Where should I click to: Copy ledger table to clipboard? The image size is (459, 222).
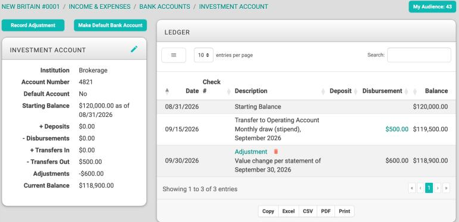point(268,211)
